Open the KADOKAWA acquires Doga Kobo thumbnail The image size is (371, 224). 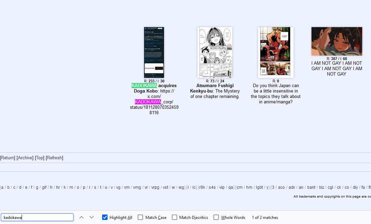click(x=154, y=53)
